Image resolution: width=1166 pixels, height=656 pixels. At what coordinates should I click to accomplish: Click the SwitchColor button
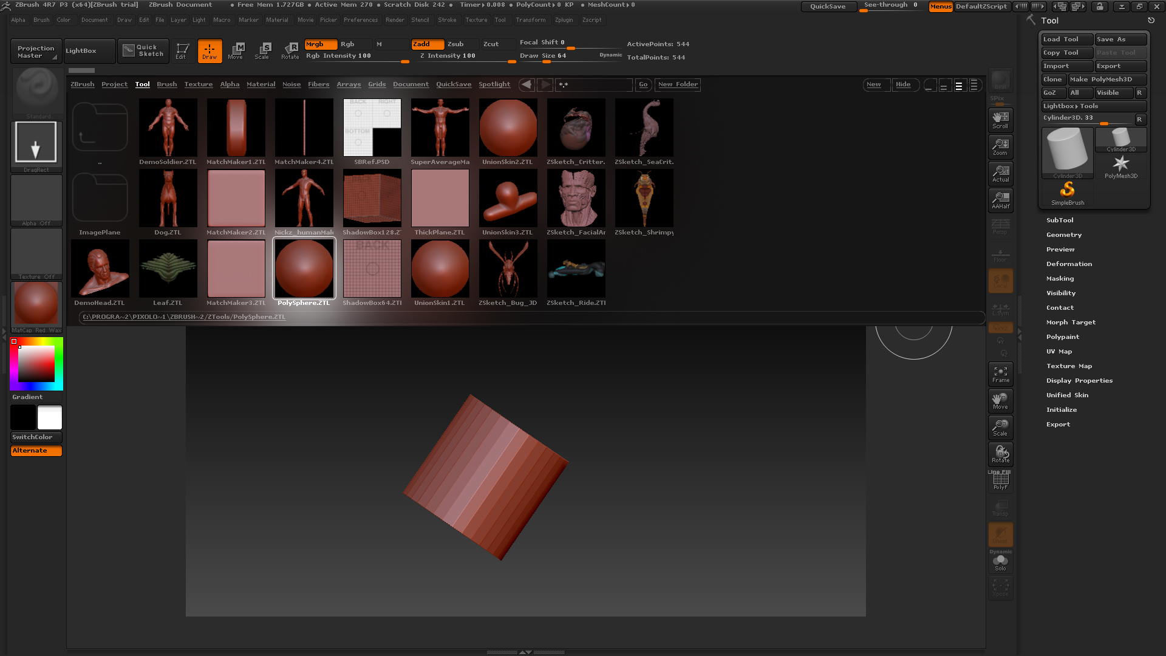click(x=36, y=437)
